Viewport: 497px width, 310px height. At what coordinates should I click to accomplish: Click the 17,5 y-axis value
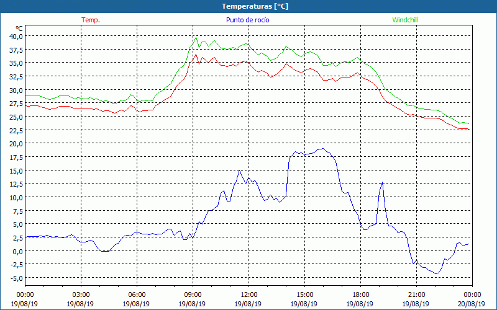point(16,157)
